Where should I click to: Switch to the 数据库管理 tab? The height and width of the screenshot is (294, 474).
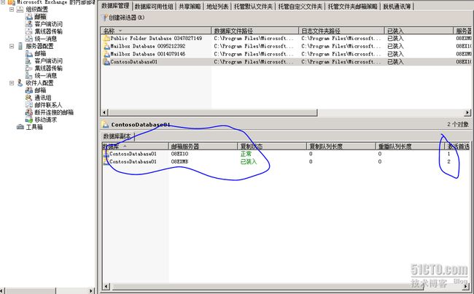coord(115,6)
